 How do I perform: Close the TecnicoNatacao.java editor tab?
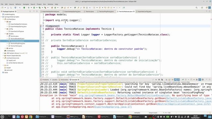(134, 12)
